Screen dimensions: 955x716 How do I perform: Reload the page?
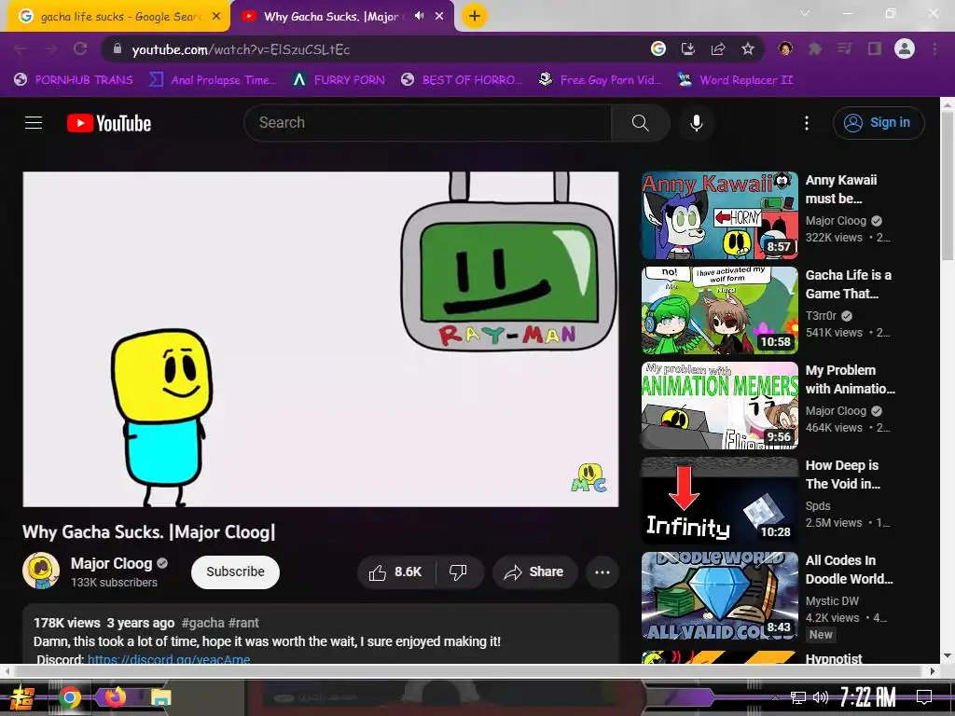click(80, 49)
